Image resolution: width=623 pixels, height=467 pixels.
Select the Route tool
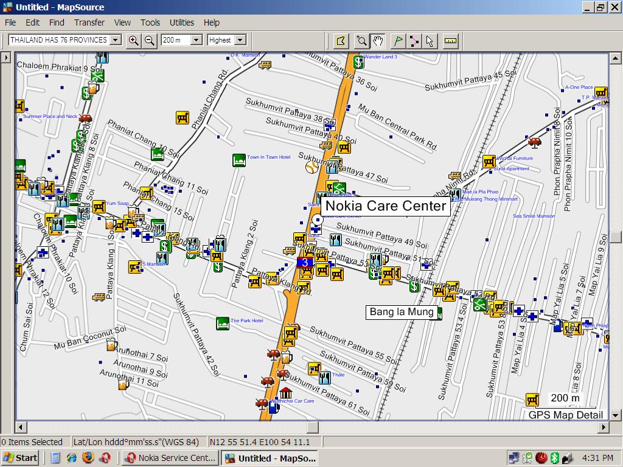(x=414, y=41)
